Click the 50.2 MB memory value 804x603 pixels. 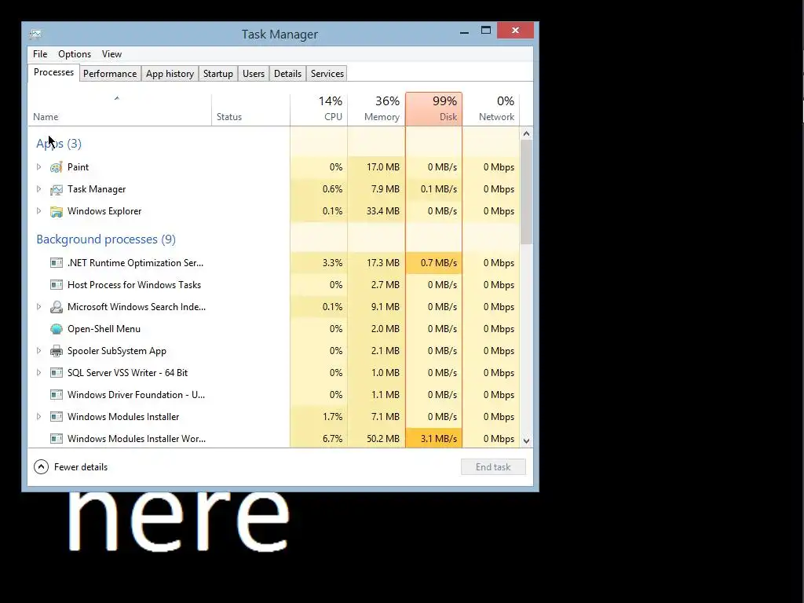click(383, 439)
